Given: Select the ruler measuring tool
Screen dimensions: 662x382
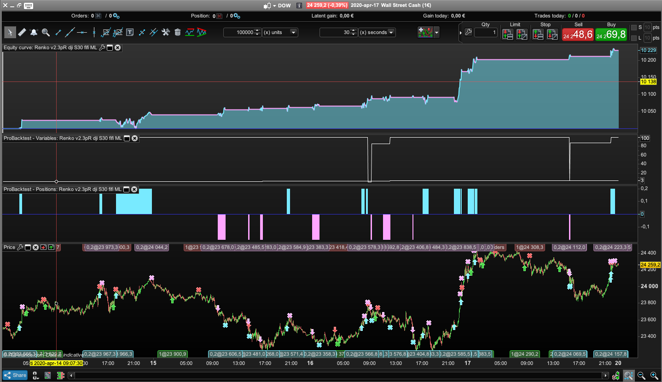Looking at the screenshot, I should point(22,32).
